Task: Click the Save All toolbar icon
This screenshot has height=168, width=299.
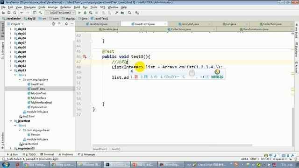Action: [9, 13]
